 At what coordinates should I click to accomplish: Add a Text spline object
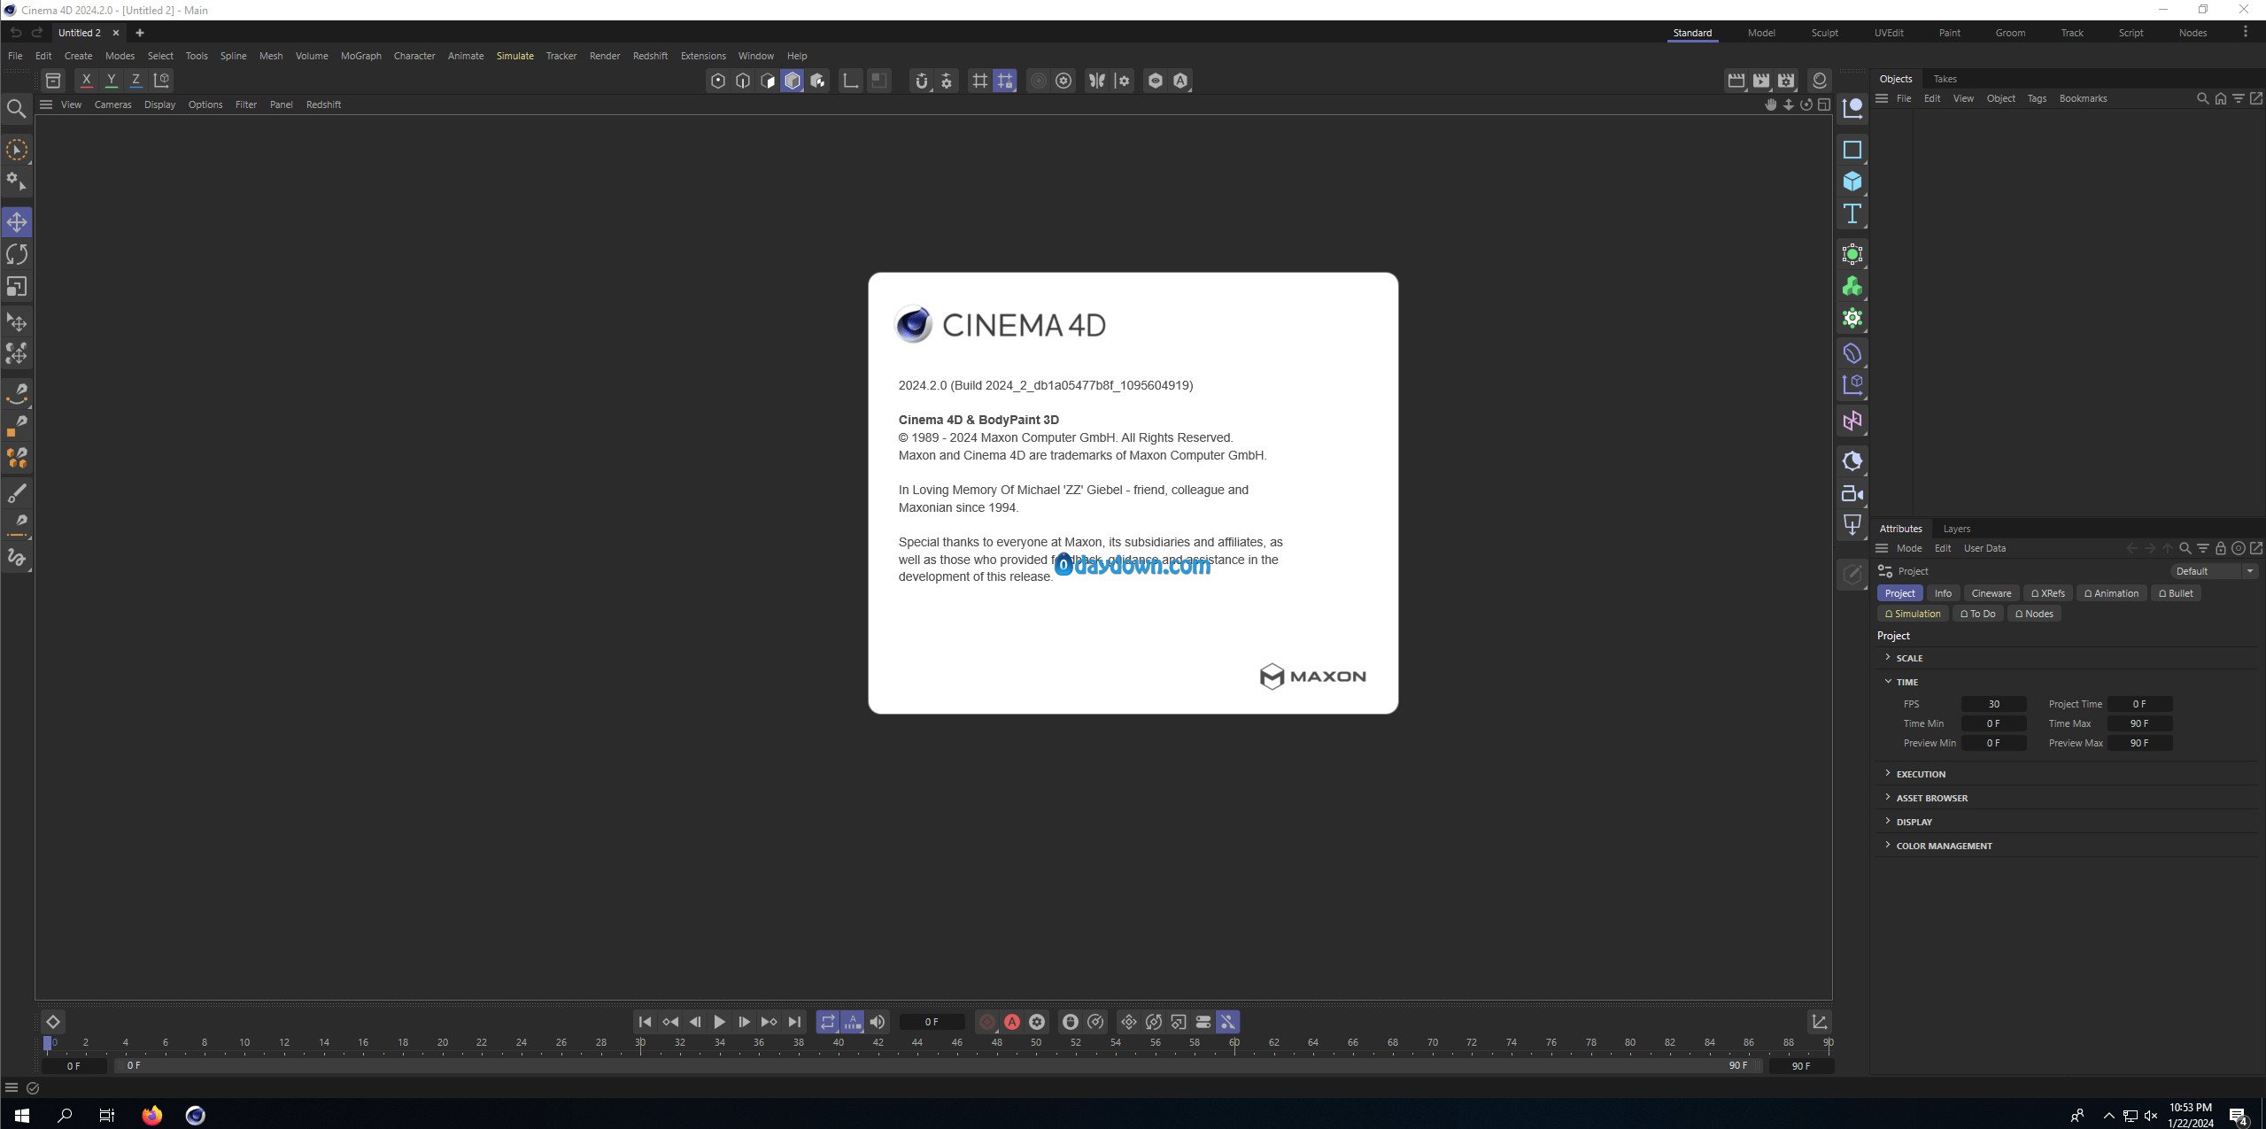point(1852,214)
